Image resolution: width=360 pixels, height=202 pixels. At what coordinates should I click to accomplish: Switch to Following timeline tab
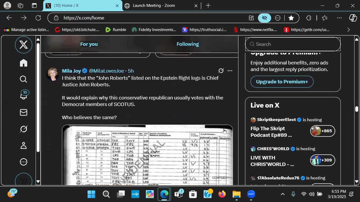pos(188,44)
